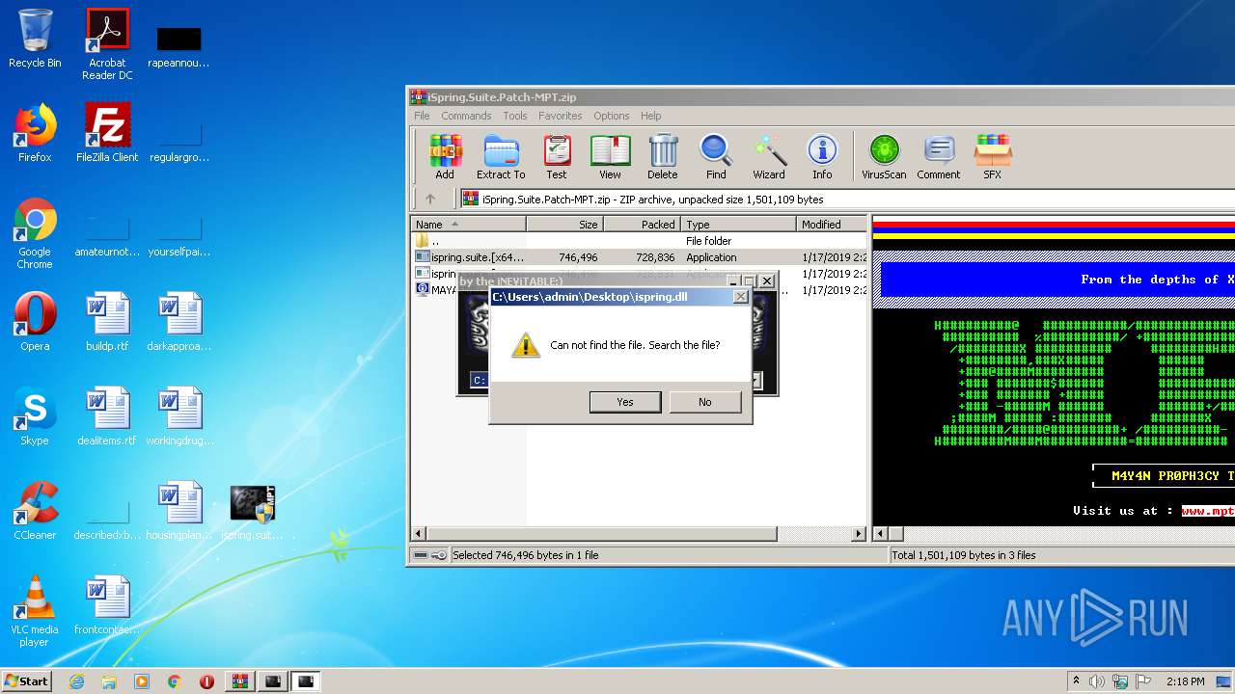Open the Options menu
The image size is (1235, 694).
tap(612, 116)
